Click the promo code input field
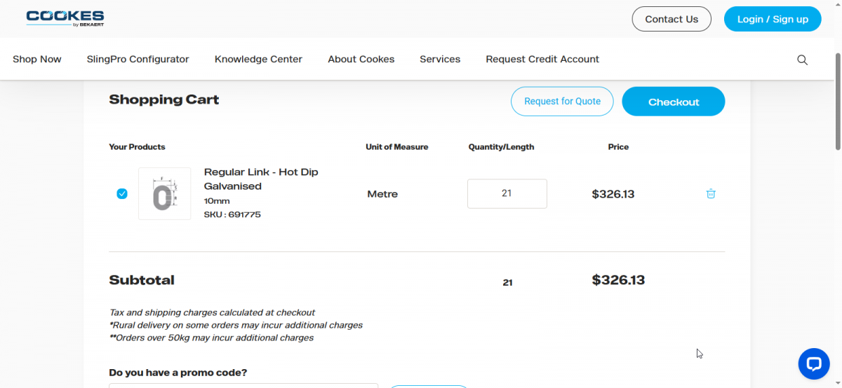842x388 pixels. (x=243, y=384)
